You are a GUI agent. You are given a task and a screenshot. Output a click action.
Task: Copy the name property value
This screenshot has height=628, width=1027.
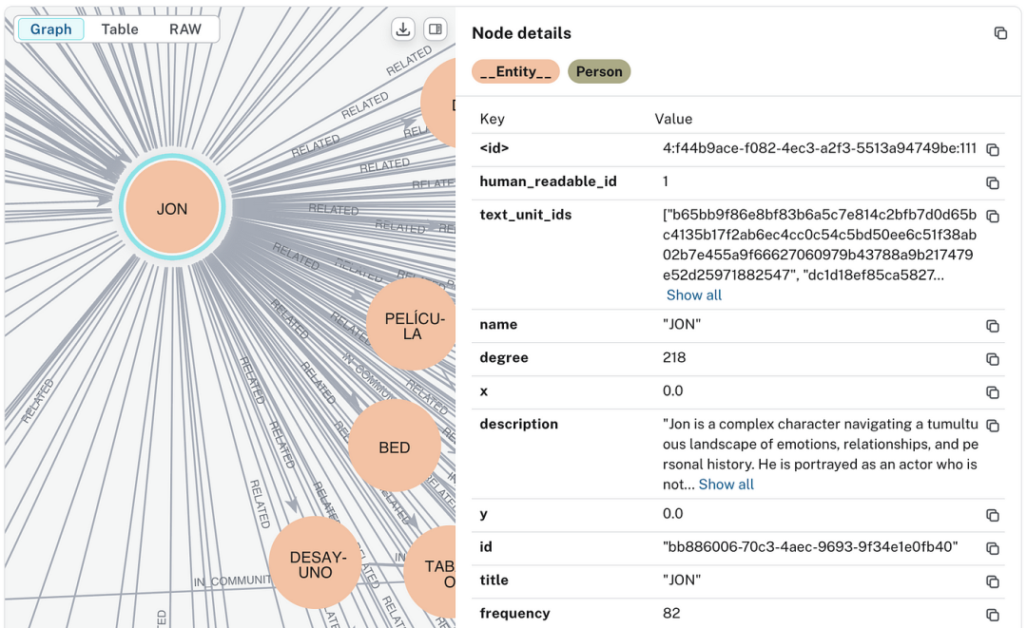[992, 326]
